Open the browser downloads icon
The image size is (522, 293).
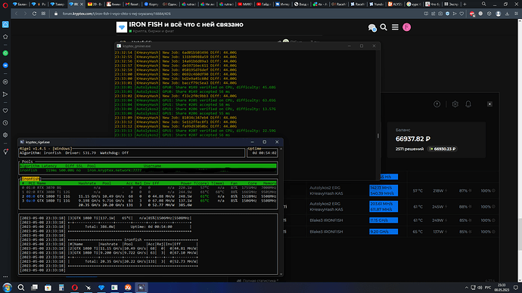point(507,14)
